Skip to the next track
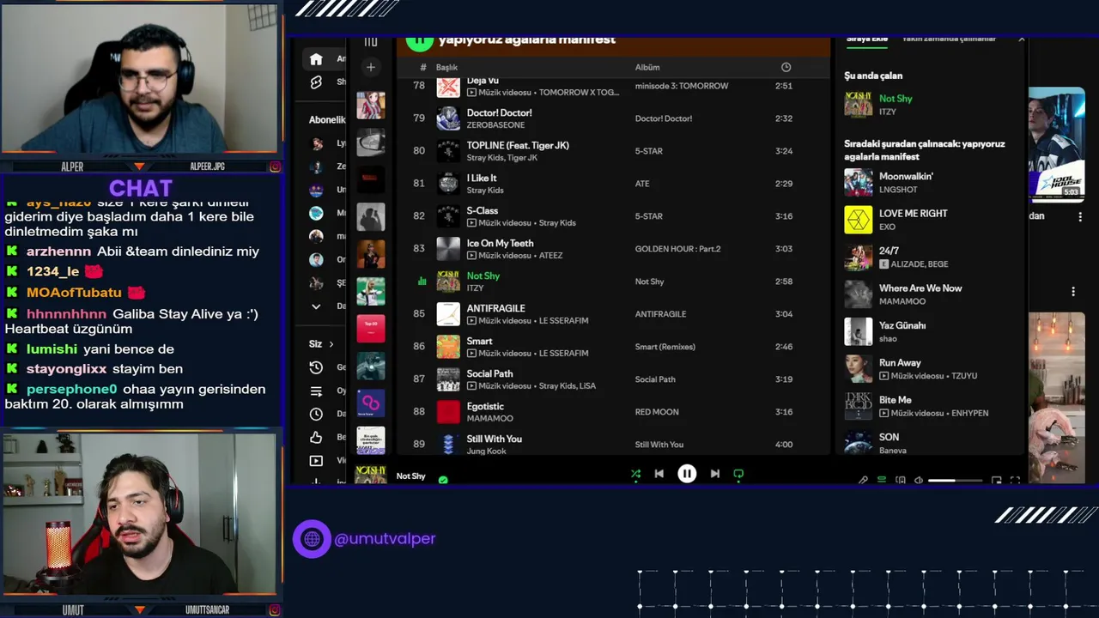The image size is (1099, 618). (x=714, y=474)
